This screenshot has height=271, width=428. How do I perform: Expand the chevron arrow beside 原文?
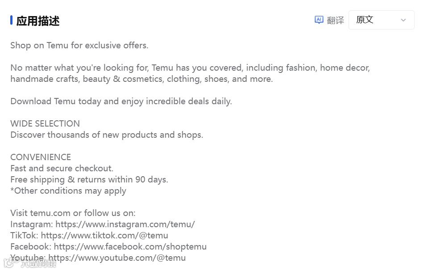403,20
